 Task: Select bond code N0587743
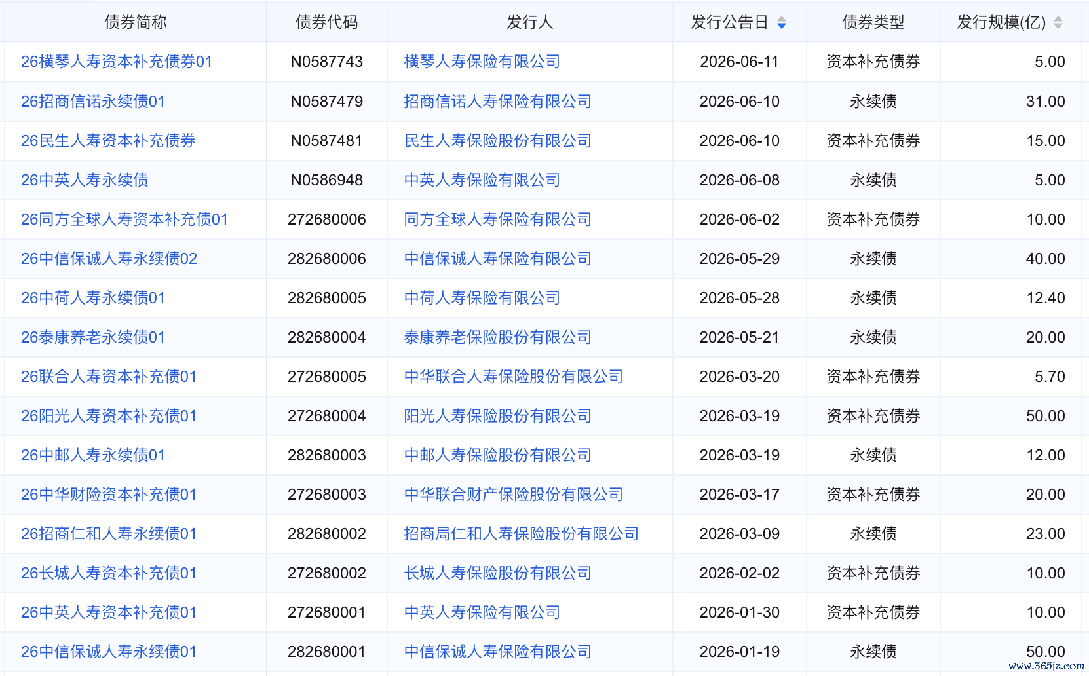pyautogui.click(x=327, y=62)
